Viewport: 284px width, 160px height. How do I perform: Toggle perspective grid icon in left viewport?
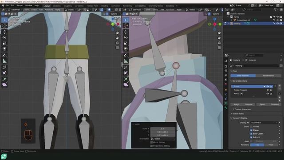click(x=117, y=48)
